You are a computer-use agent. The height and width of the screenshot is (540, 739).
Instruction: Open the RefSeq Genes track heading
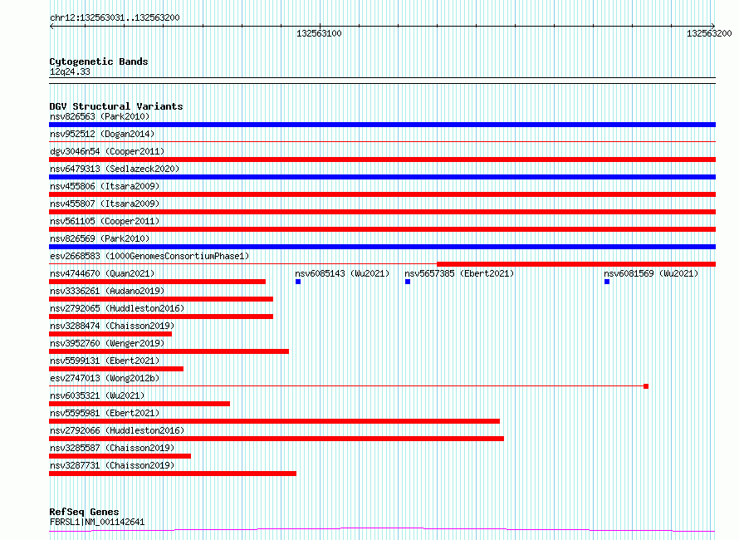[84, 512]
